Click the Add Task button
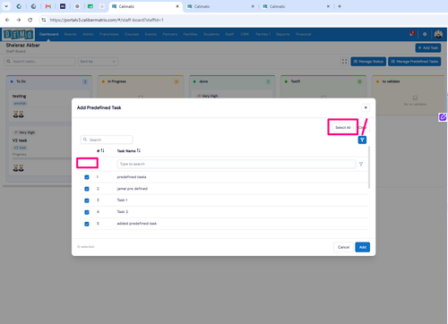Screen dimensions: 448x324 (x=428, y=47)
